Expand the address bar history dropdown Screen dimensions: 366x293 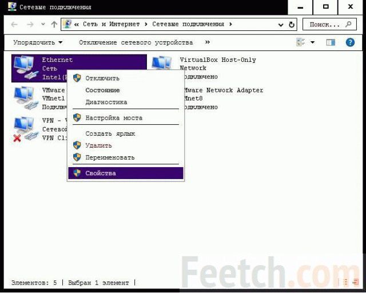281,25
